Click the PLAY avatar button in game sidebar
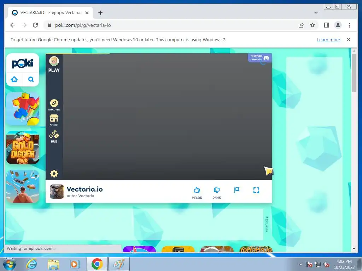This screenshot has width=362, height=271. point(54,64)
